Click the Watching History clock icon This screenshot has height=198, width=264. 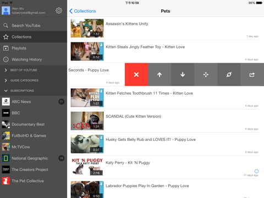pyautogui.click(x=6, y=59)
